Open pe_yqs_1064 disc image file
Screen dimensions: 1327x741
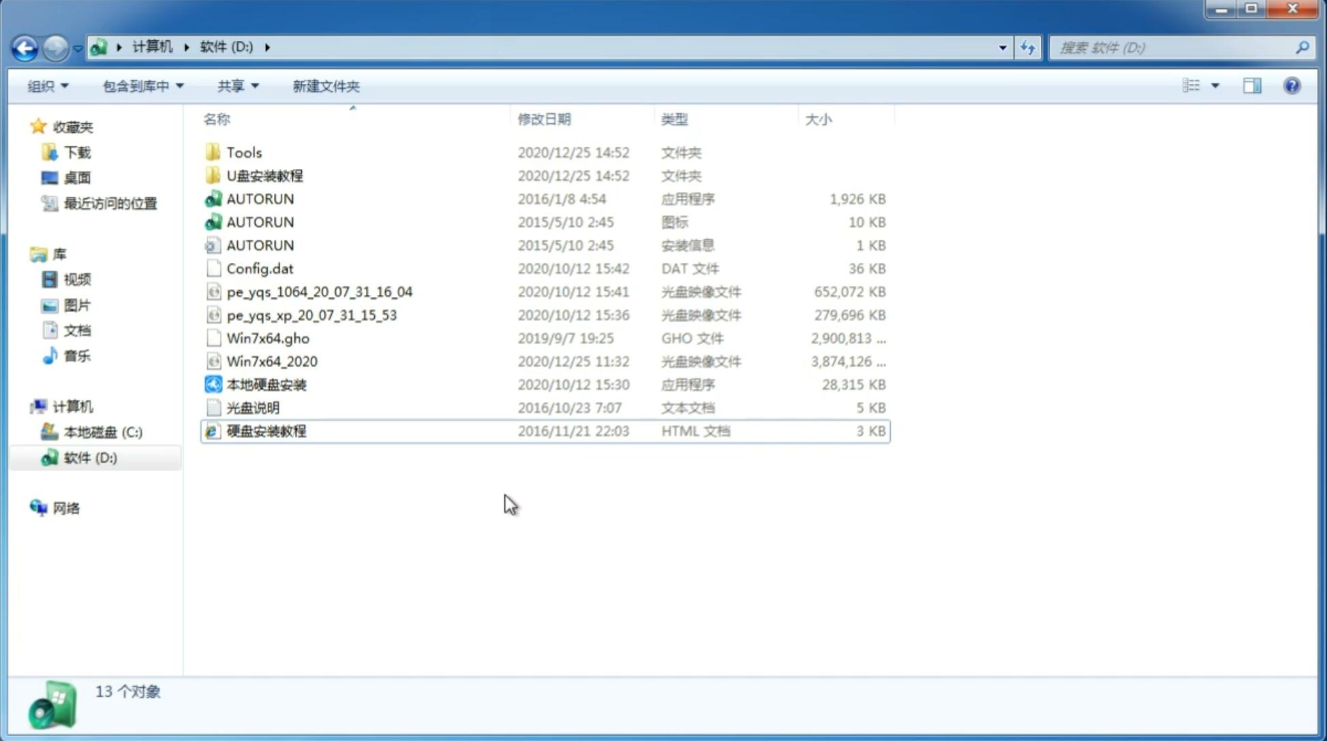coord(319,291)
